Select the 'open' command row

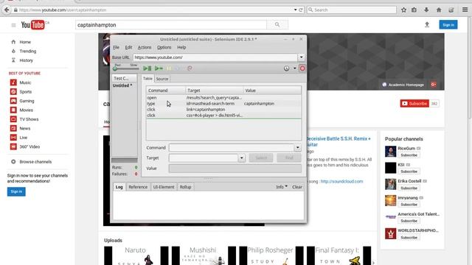pos(223,98)
